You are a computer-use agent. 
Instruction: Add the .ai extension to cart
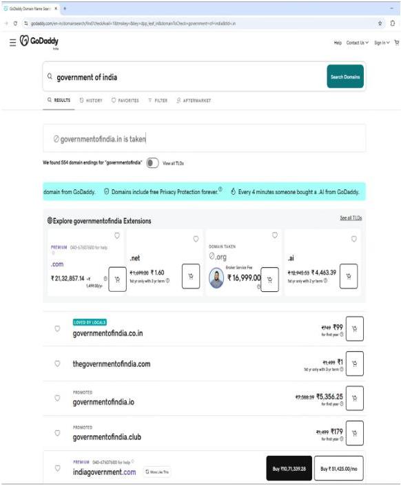click(x=349, y=276)
